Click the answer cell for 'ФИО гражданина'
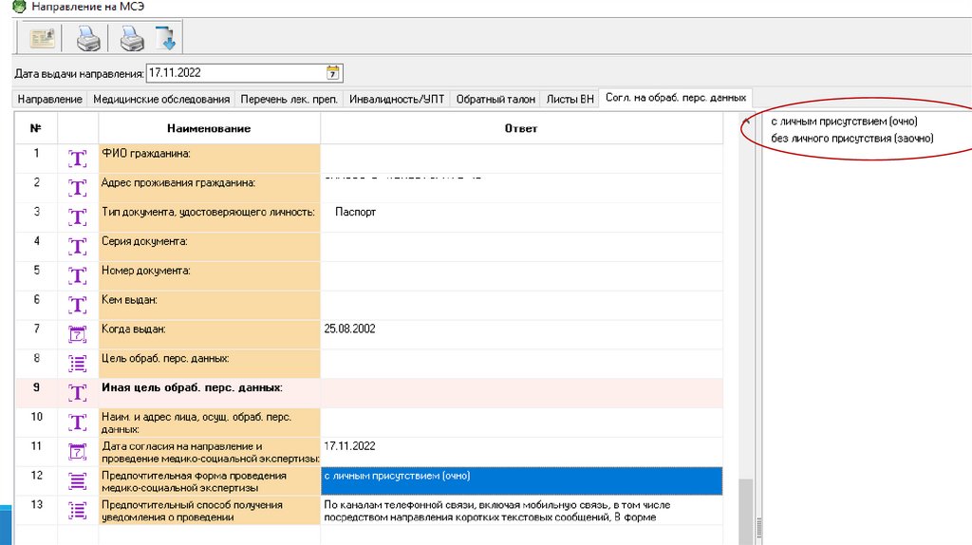972x545 pixels. pos(521,158)
